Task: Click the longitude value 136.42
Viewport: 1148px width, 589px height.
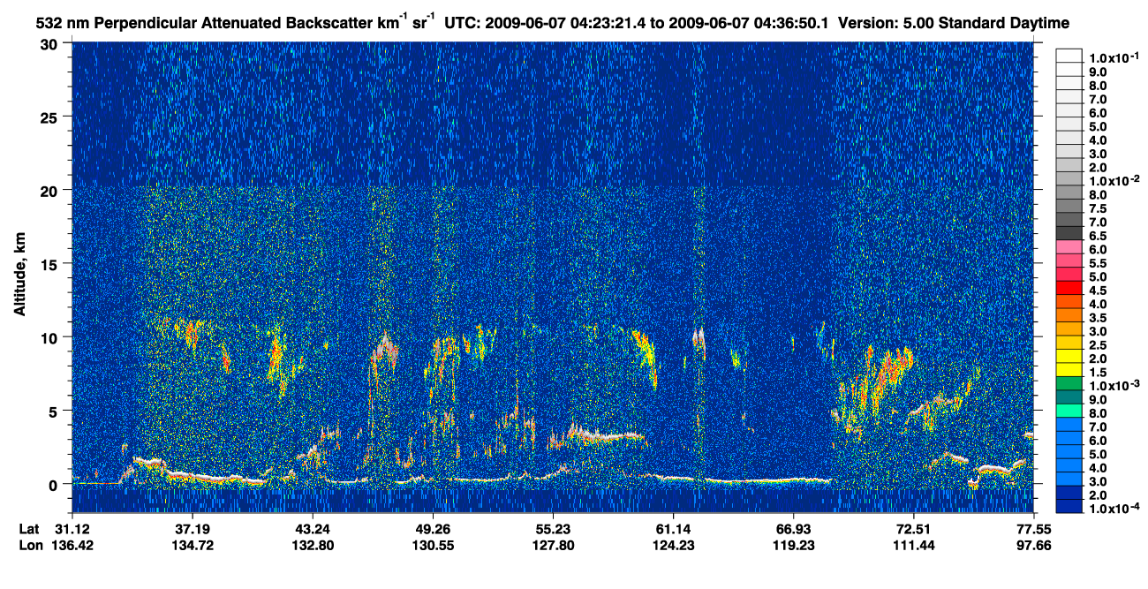Action: 72,545
